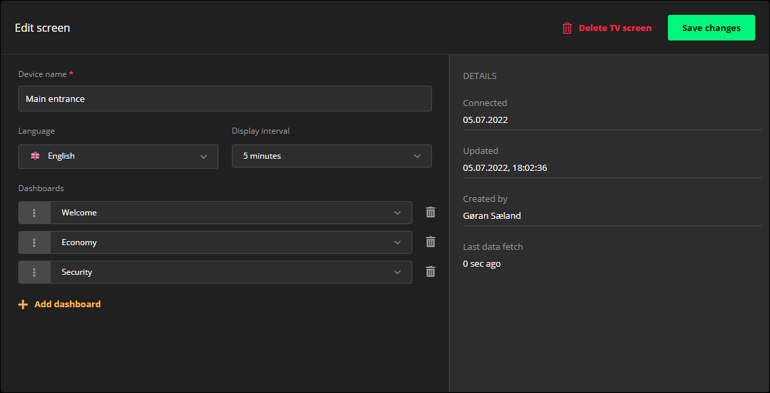Viewport: 770px width, 393px height.
Task: Click trash icon next to Welcome dashboard
Action: coord(431,212)
